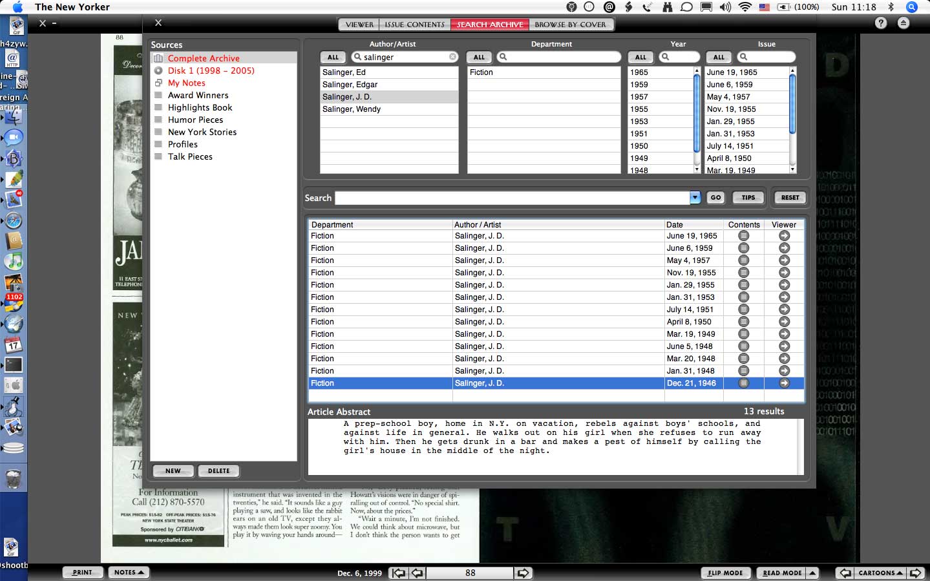Click the page number field showing 88

click(x=470, y=573)
